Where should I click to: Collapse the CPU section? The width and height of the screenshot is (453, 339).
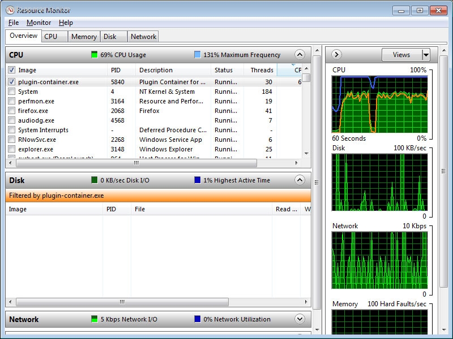[300, 54]
